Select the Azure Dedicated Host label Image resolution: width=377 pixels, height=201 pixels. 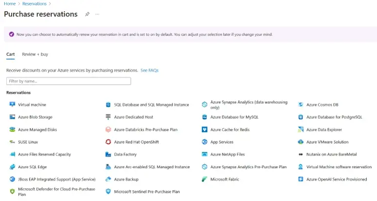click(x=133, y=117)
